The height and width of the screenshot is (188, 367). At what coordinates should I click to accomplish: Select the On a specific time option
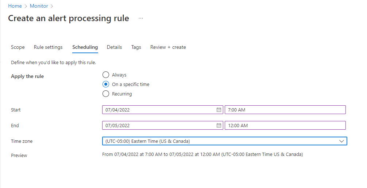click(106, 84)
